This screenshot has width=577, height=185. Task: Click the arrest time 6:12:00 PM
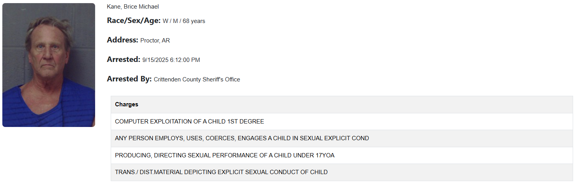(x=185, y=60)
